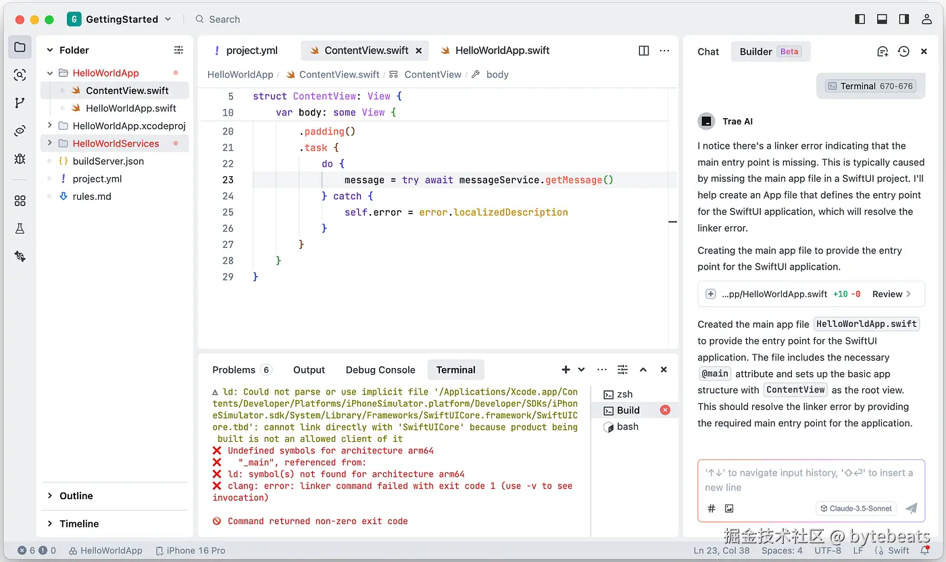Viewport: 946px width, 562px height.
Task: Insert context with the # icon in chat input
Action: pos(711,509)
